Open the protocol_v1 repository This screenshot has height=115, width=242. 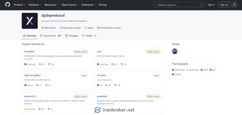coord(30,96)
